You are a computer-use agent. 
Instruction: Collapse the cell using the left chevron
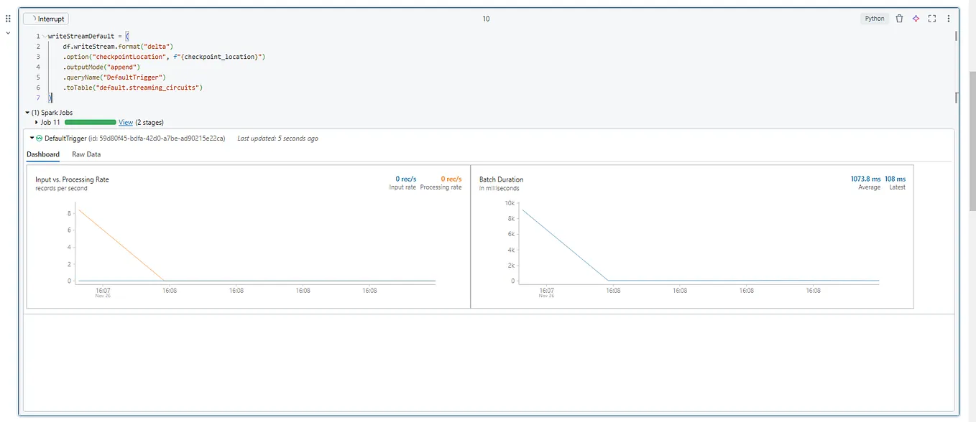point(8,32)
